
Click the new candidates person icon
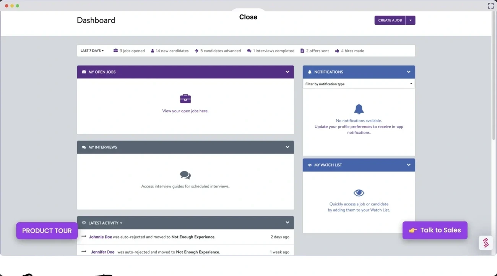click(153, 51)
